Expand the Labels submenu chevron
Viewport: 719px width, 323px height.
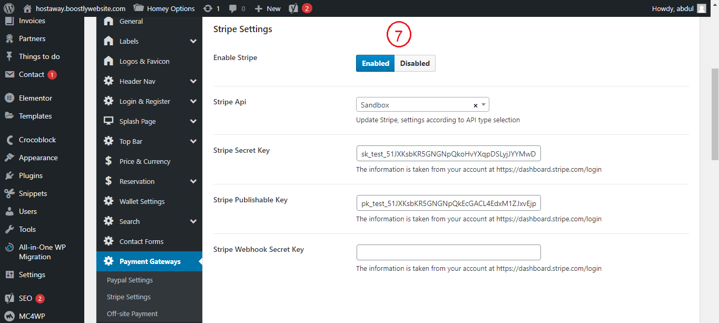tap(193, 42)
